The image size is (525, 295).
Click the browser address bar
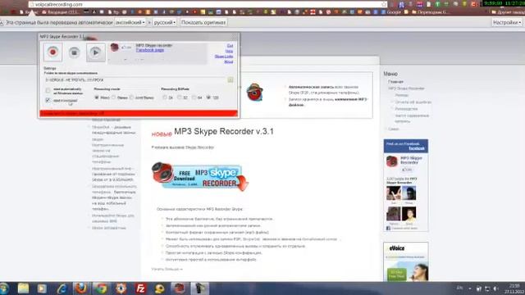(x=208, y=4)
